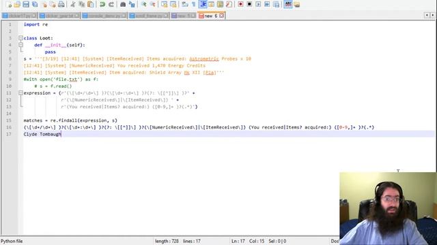This screenshot has height=245, width=437.
Task: Open a file using the folder icon
Action: [x=17, y=5]
